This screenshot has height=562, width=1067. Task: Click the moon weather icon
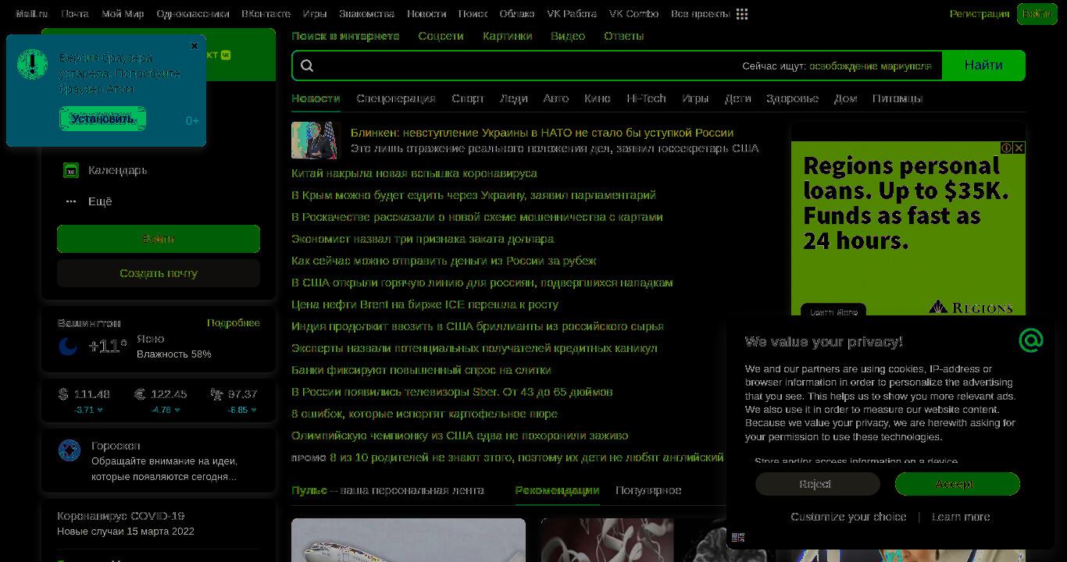68,346
